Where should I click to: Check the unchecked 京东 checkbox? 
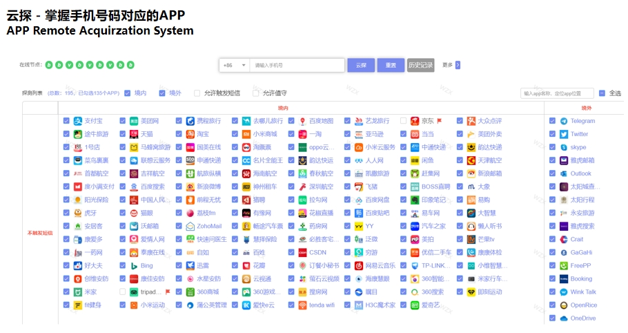403,121
